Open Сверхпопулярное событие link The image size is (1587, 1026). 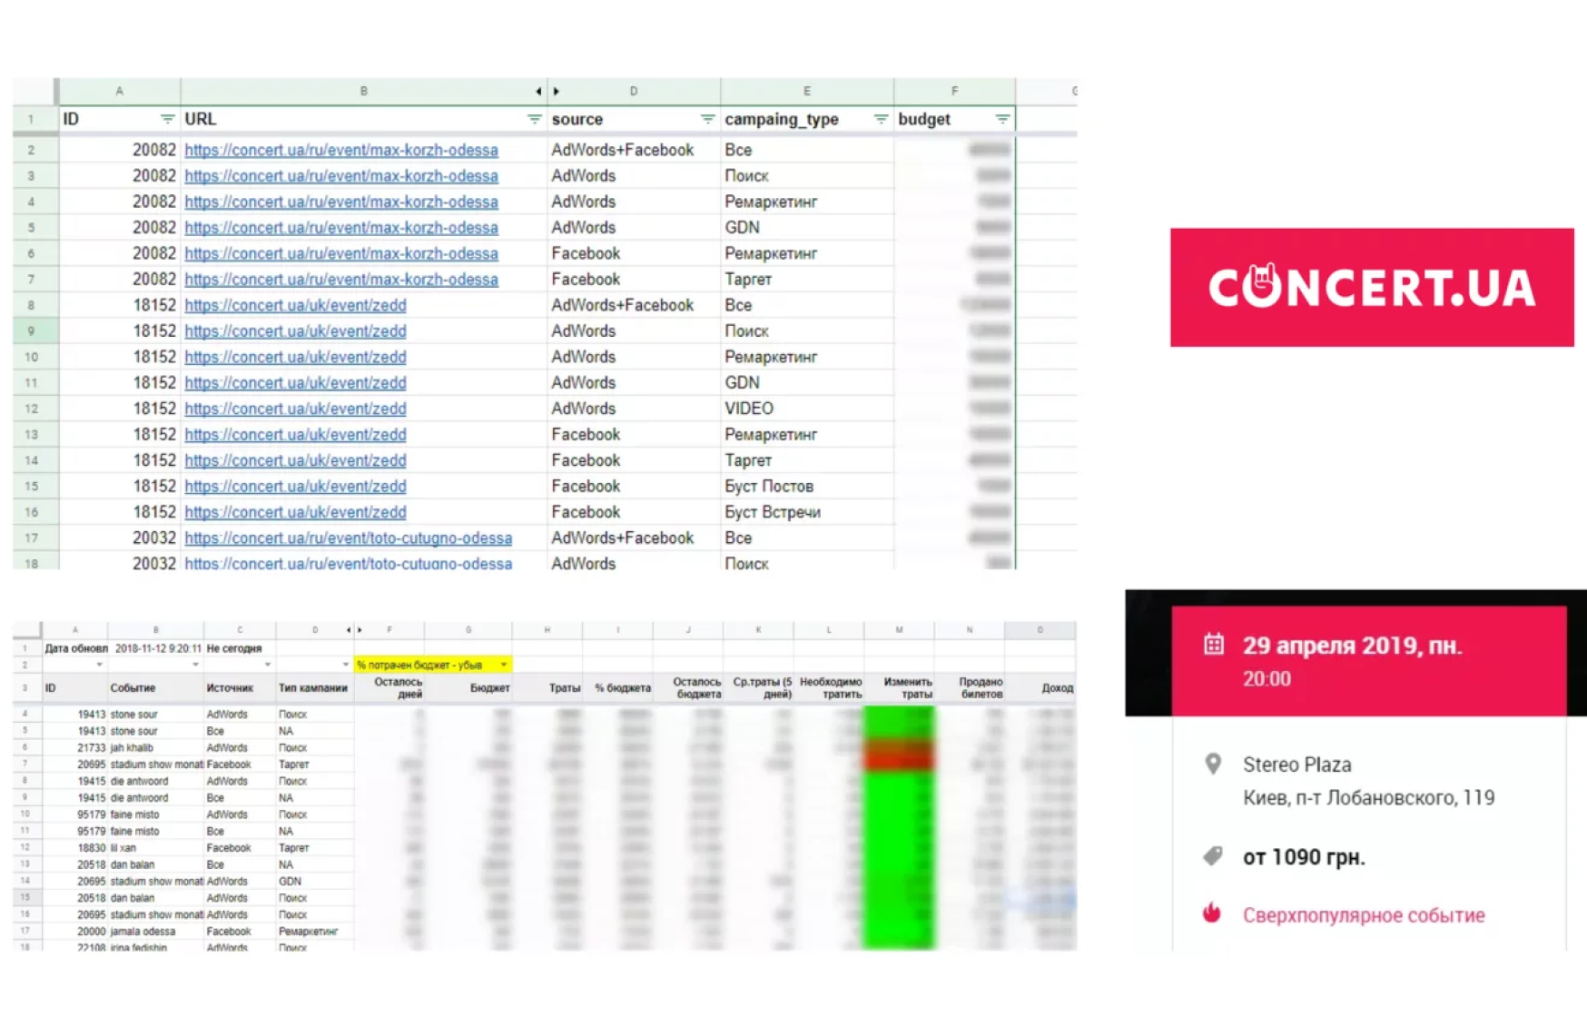click(1364, 915)
